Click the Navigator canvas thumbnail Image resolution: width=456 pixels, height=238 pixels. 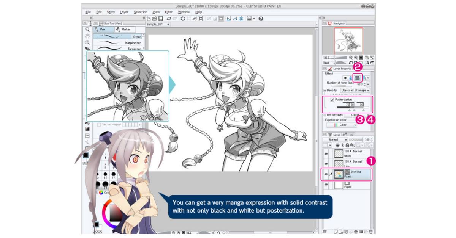(x=348, y=41)
